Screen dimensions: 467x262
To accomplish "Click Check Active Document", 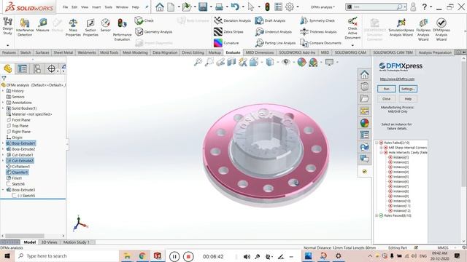I will (x=352, y=28).
